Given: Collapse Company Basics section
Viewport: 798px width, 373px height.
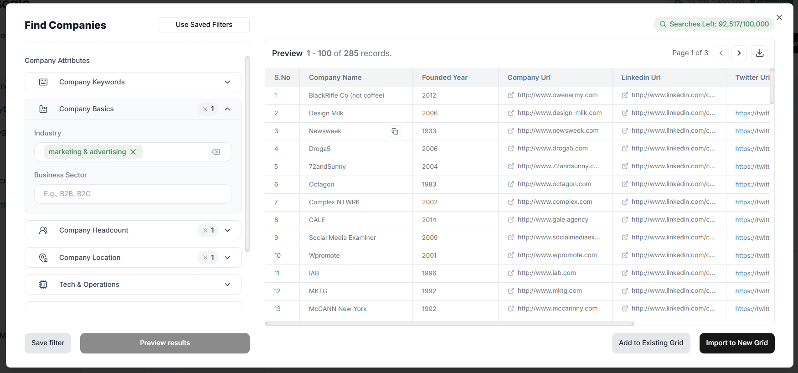Looking at the screenshot, I should click(227, 109).
